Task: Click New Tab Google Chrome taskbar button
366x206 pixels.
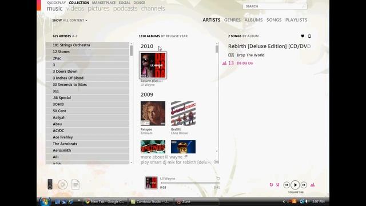Action: [x=105, y=201]
